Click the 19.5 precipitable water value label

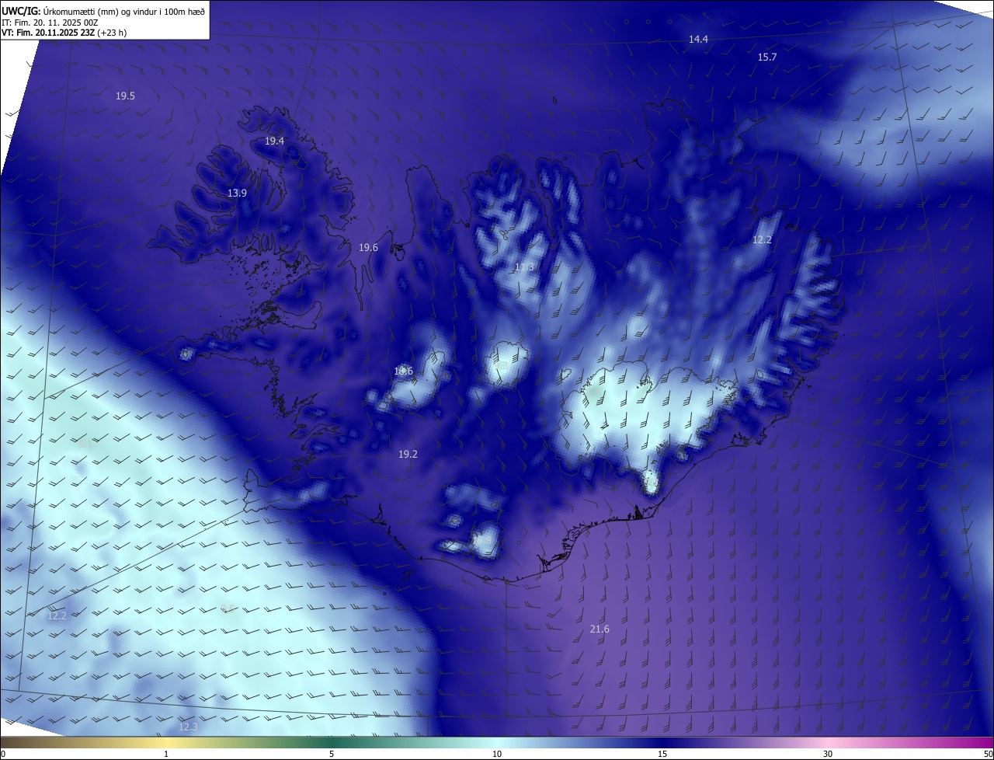tap(125, 96)
